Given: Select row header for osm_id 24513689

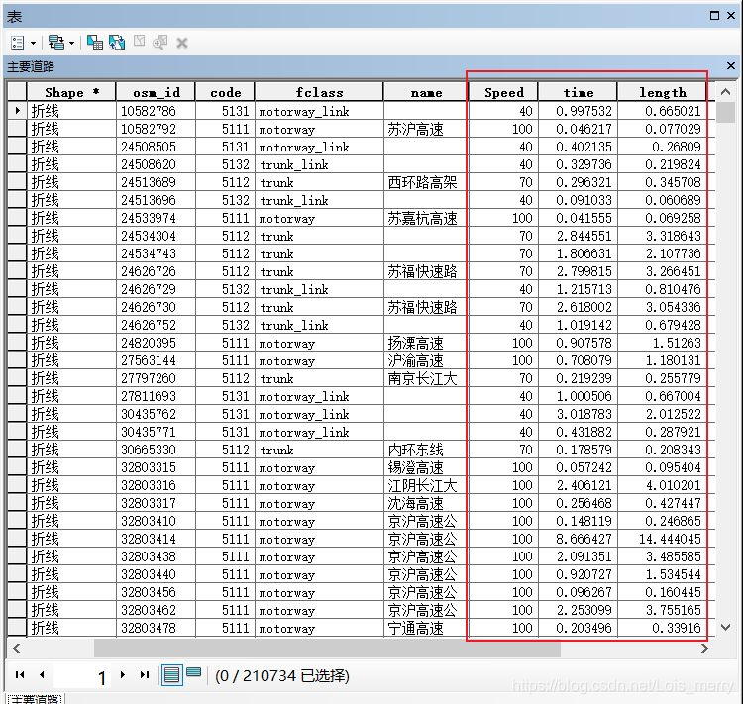Looking at the screenshot, I should (17, 182).
